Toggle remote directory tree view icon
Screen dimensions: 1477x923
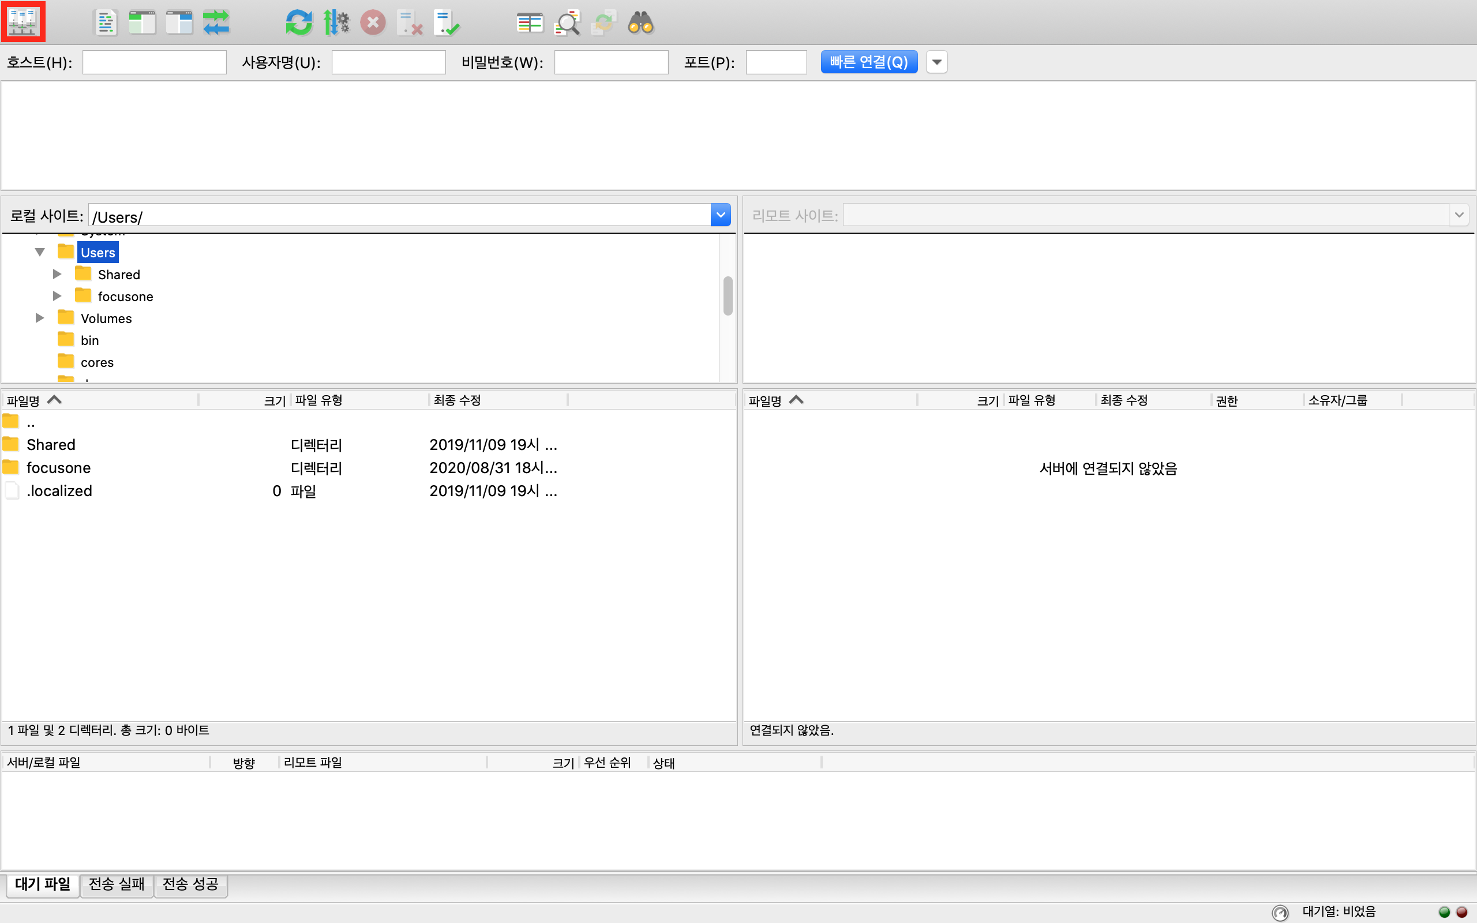click(179, 23)
